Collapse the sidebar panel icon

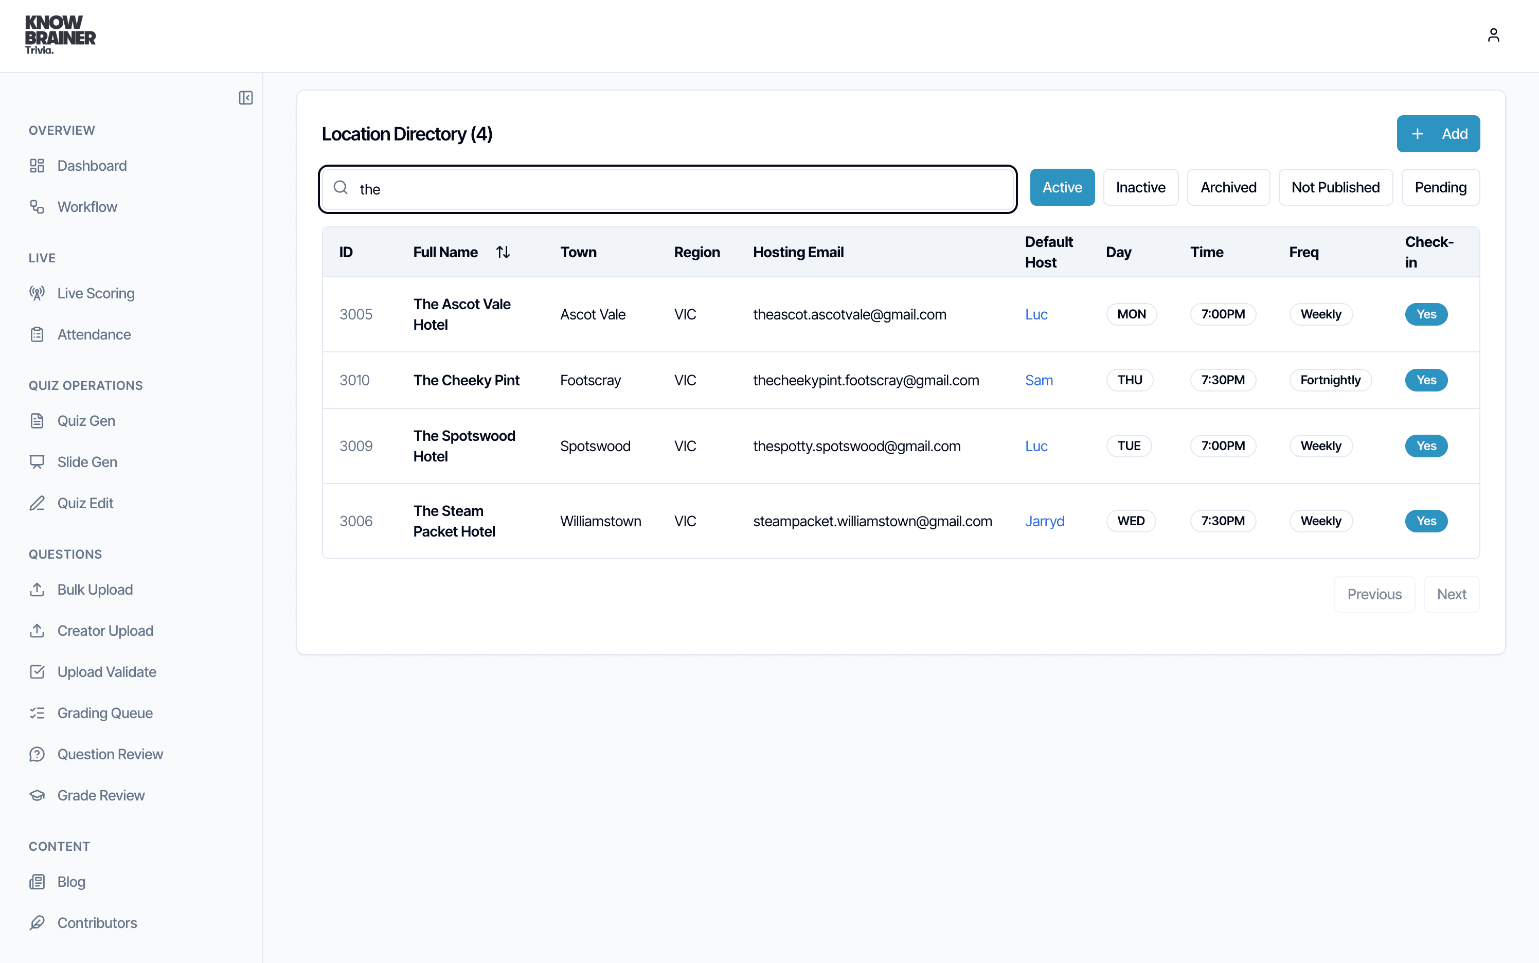click(x=246, y=97)
